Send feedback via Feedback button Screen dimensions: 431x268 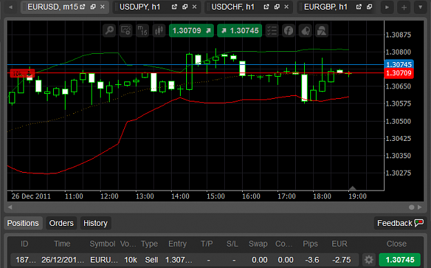coord(400,223)
